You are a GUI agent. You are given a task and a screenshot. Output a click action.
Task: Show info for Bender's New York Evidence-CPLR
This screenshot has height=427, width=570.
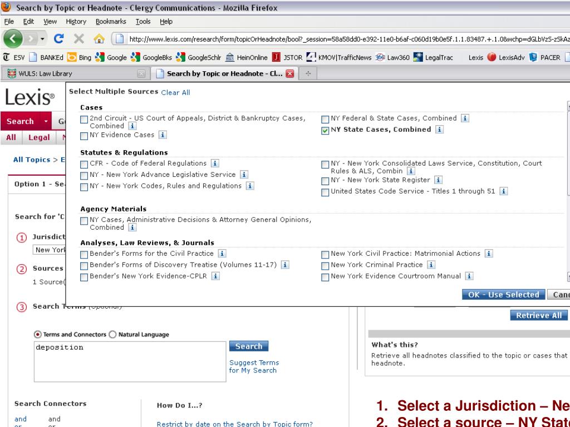click(x=215, y=276)
